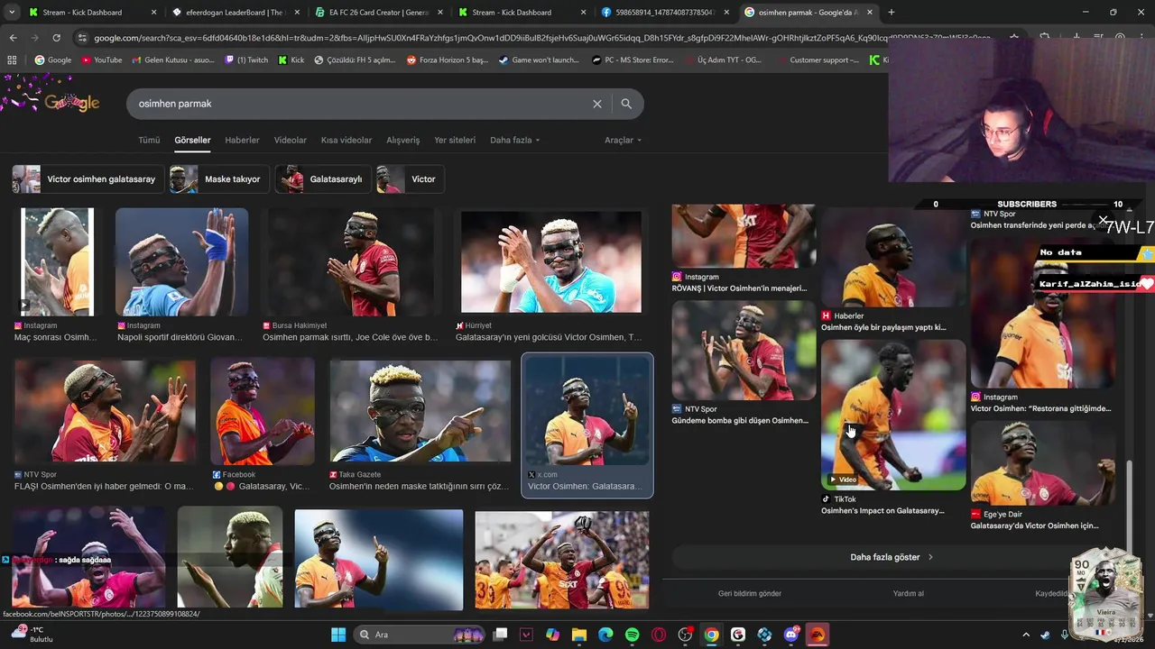Open the Forza Horizon 5 bookmark
Screen dimensions: 1155x649
447,60
